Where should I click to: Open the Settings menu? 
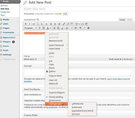point(7,55)
